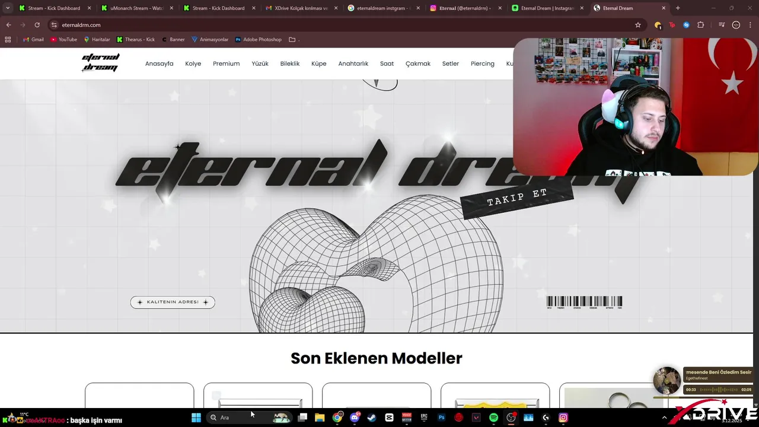Open the Chrome profile avatar

[736, 25]
